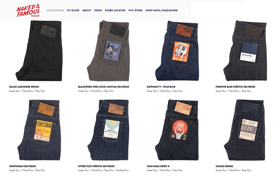Click the Tatami Denim product title
Viewport: 278px width, 176px height.
coord(224,166)
